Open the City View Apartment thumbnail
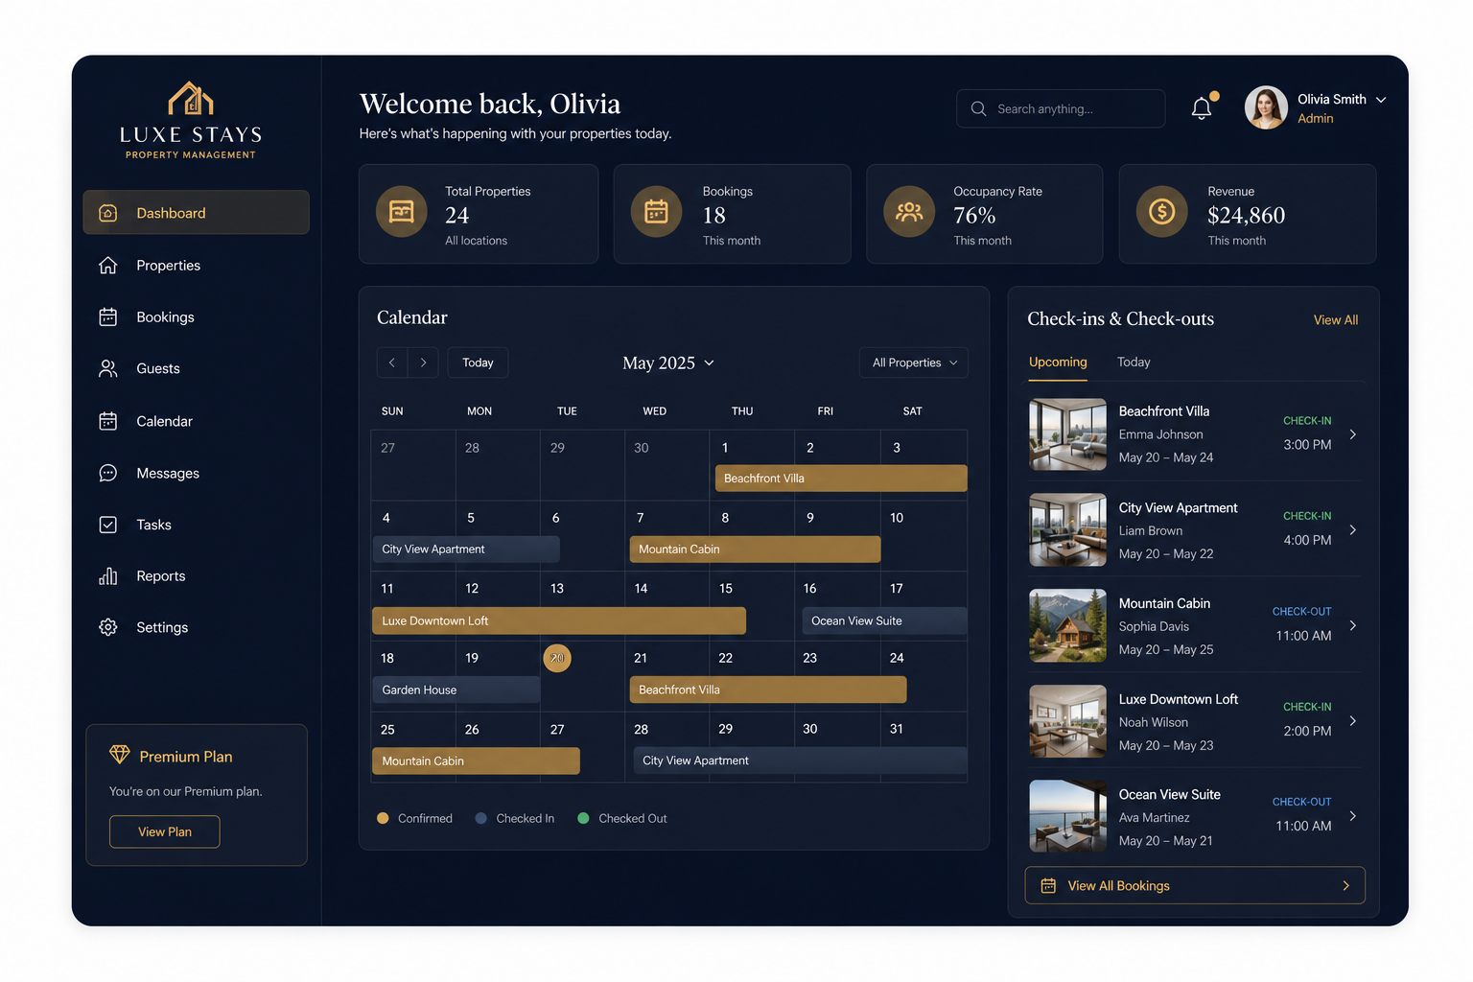 tap(1067, 530)
